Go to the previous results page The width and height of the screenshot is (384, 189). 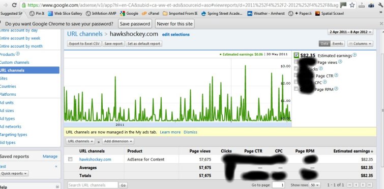(357, 185)
